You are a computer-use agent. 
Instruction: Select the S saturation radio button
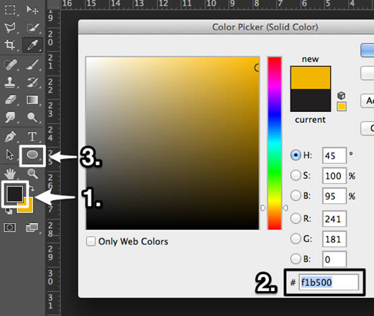[x=296, y=176]
